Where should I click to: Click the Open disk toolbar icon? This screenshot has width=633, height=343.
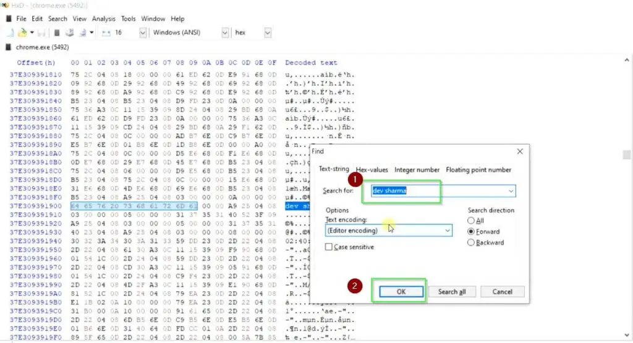click(x=69, y=33)
